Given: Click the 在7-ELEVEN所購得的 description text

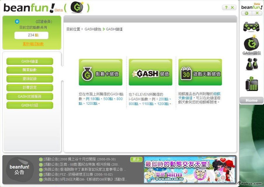Looking at the screenshot, I should tap(146, 95).
